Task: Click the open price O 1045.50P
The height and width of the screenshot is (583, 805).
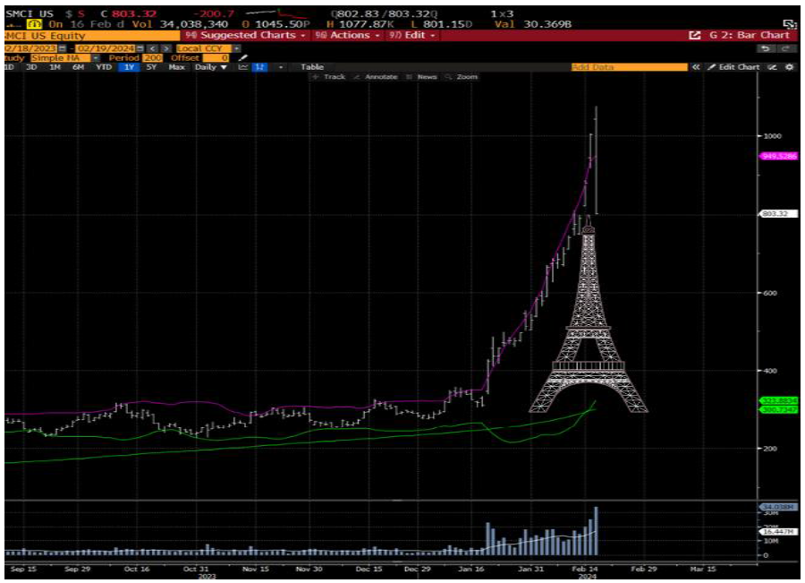Action: coord(275,24)
